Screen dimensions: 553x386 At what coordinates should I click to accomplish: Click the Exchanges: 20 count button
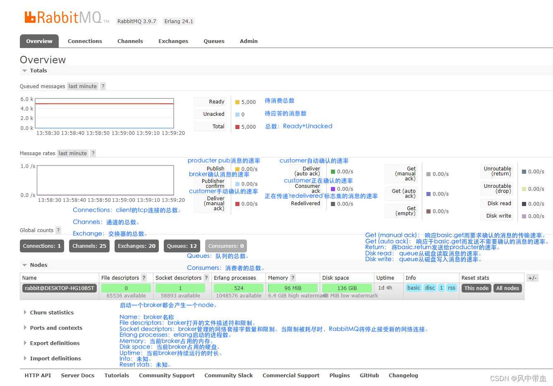click(x=136, y=246)
